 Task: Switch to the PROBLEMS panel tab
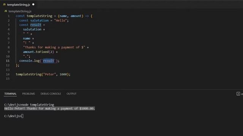[x=28, y=94]
